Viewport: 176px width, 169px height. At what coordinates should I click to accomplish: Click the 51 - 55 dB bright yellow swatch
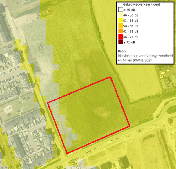121,21
